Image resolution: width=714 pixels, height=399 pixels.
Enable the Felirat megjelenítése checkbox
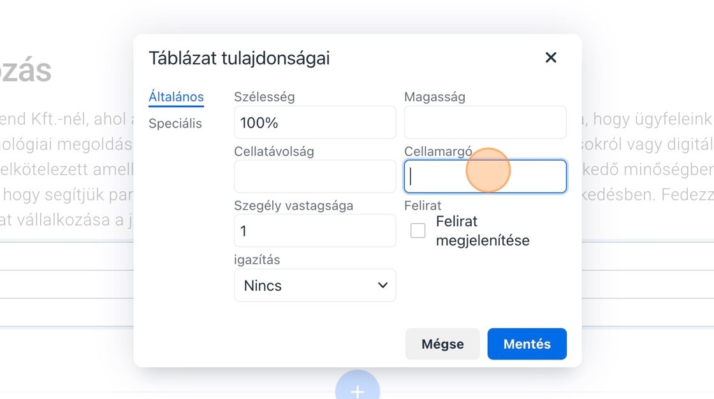point(418,231)
